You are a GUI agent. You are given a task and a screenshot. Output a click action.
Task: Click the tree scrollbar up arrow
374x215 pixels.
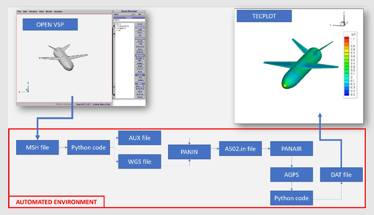click(114, 34)
